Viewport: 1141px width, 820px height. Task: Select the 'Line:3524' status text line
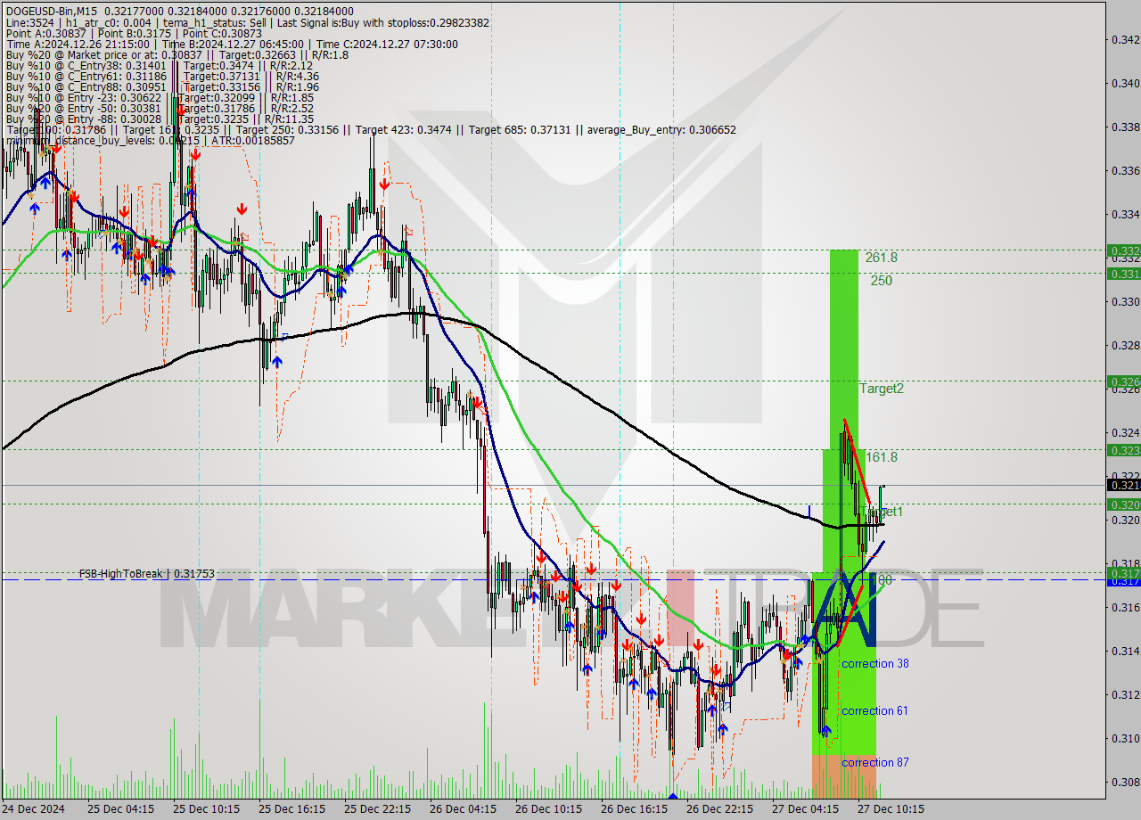[247, 22]
